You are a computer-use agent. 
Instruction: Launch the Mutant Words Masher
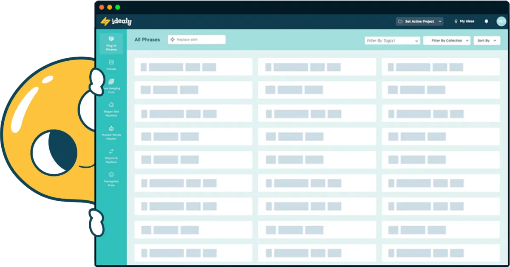[111, 133]
